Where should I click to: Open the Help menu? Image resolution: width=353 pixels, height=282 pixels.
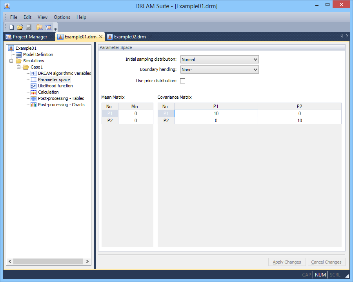click(81, 17)
